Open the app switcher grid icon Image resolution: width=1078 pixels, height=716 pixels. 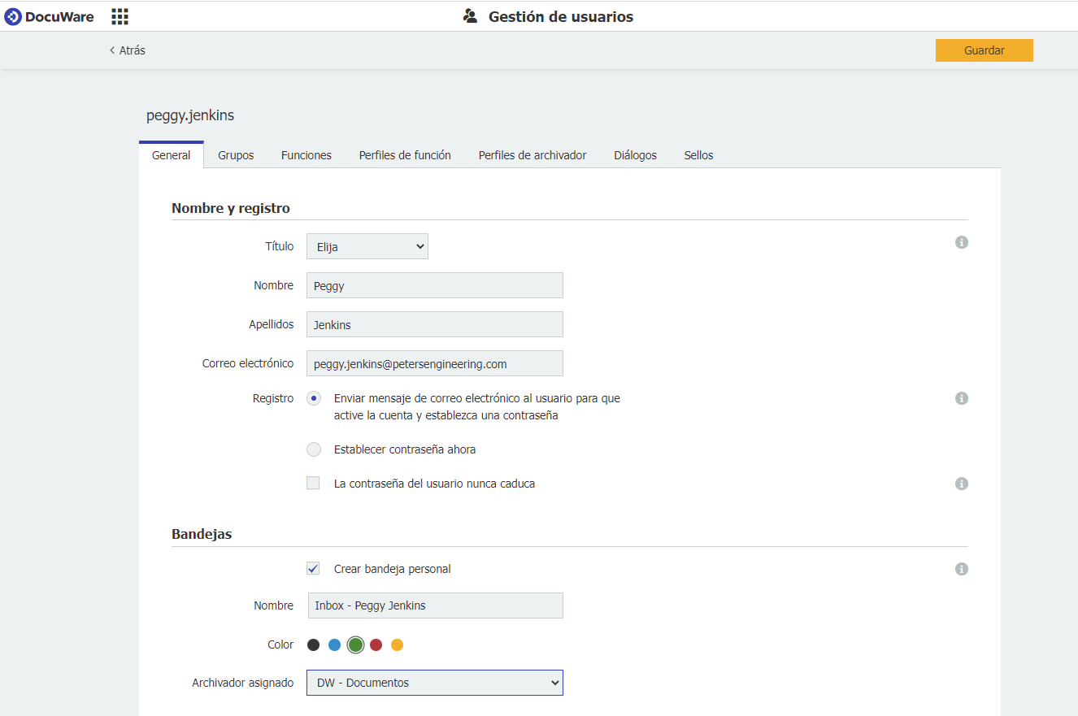coord(120,16)
